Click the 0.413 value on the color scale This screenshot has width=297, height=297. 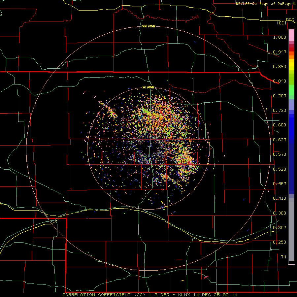280,198
